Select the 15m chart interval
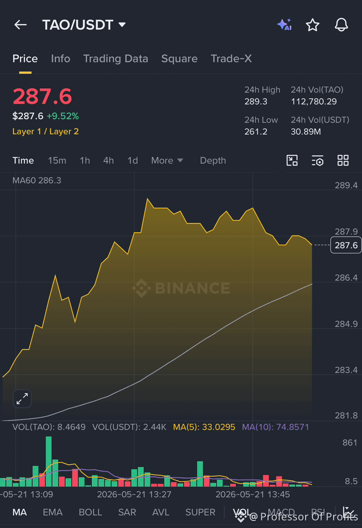This screenshot has height=528, width=362. click(x=57, y=160)
